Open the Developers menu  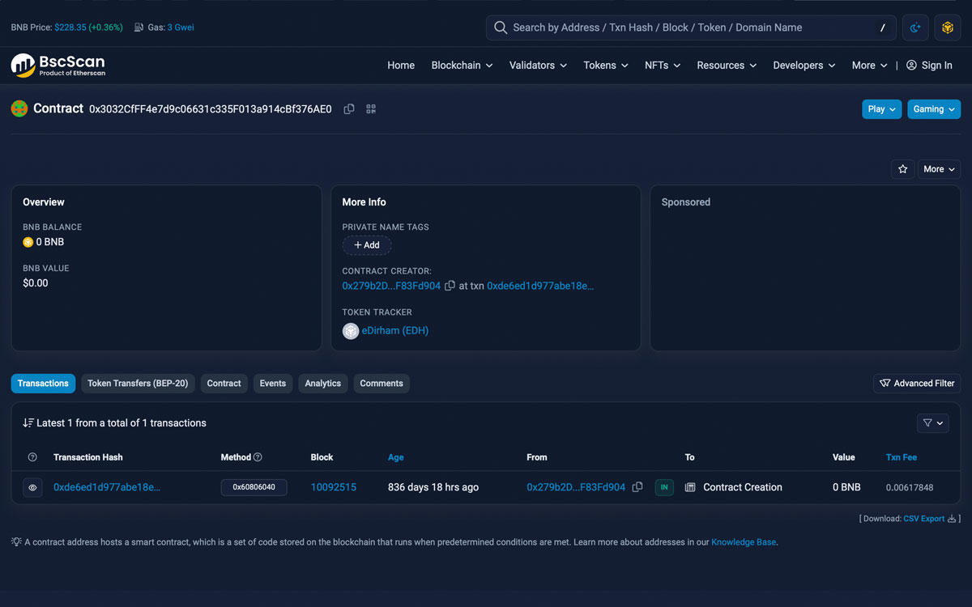pos(803,65)
